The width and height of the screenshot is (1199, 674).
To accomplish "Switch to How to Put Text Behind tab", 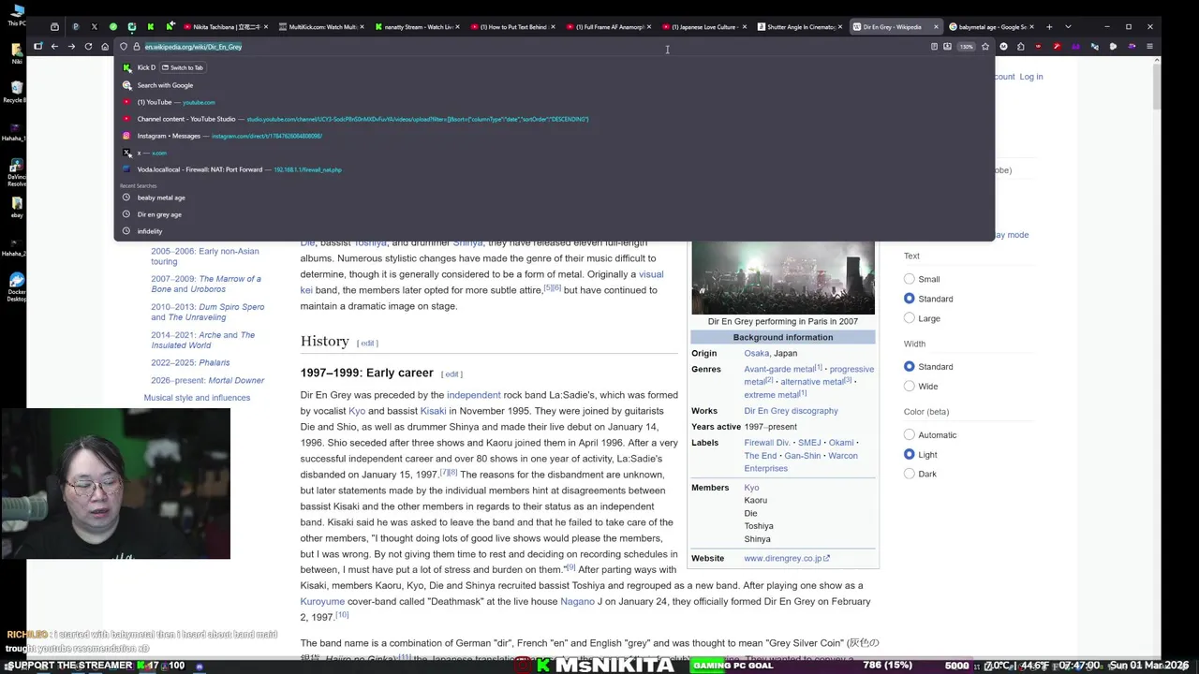I will pyautogui.click(x=512, y=27).
